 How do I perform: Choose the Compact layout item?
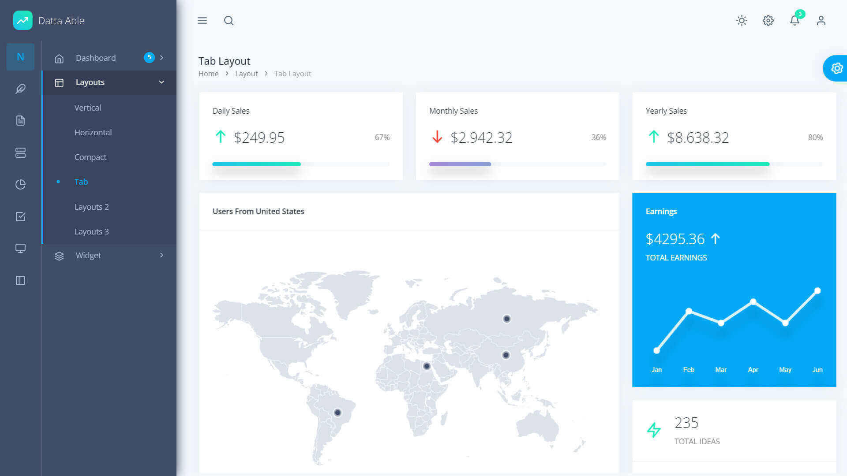pyautogui.click(x=90, y=157)
